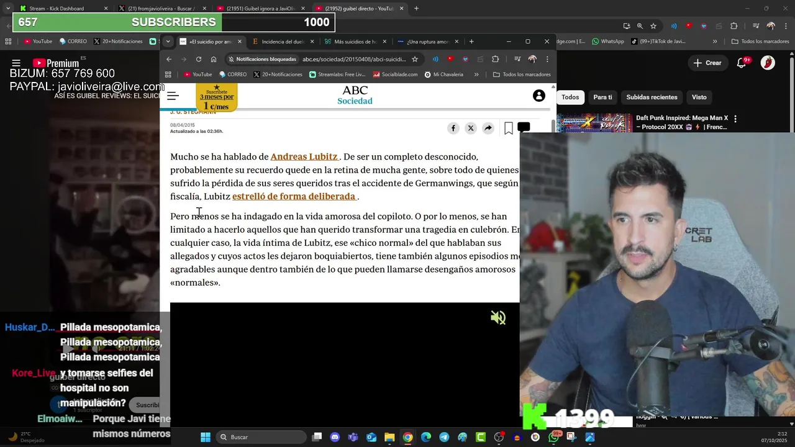Open Microsoft Edge from the taskbar
Viewport: 795px width, 447px height.
click(x=426, y=437)
